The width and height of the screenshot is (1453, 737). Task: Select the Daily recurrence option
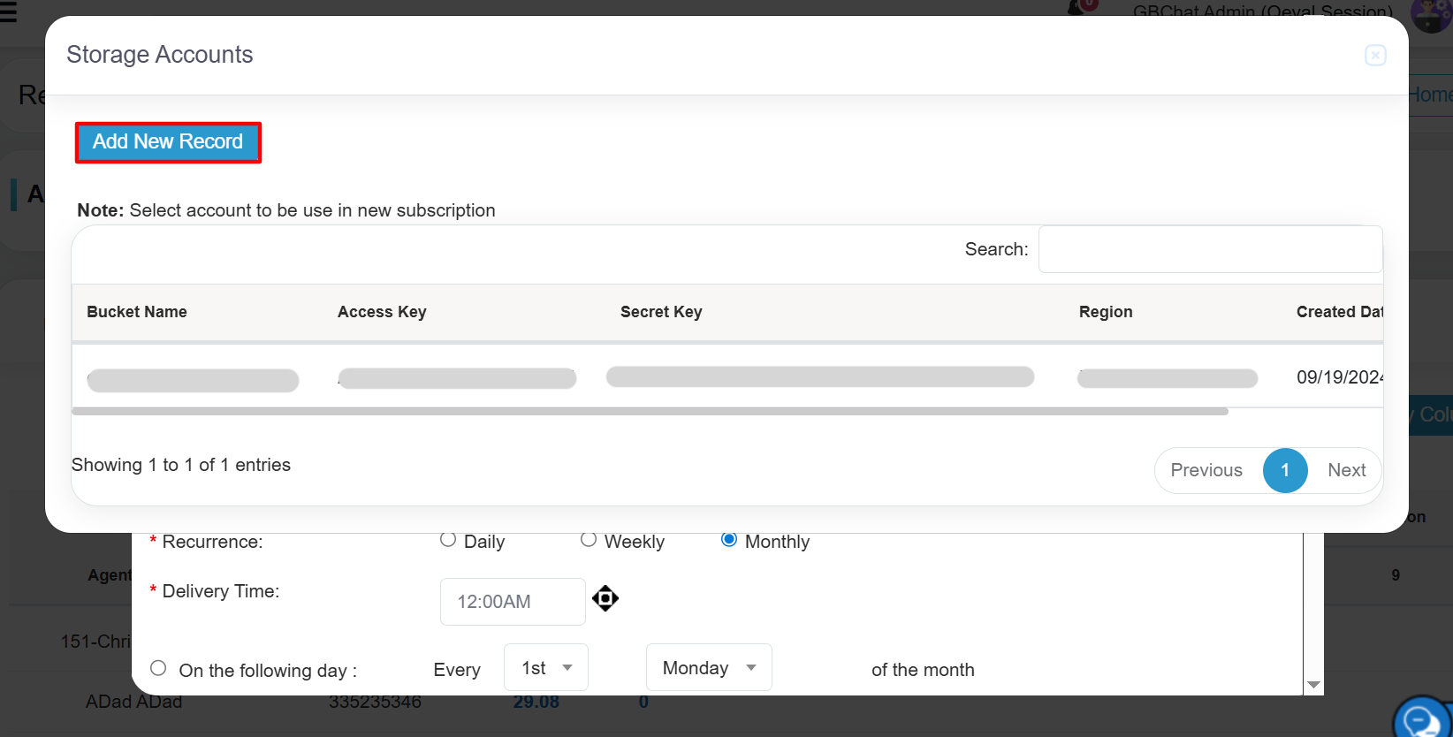coord(448,540)
